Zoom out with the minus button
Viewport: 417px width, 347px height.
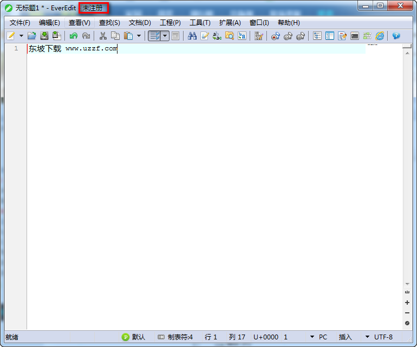pos(407,313)
